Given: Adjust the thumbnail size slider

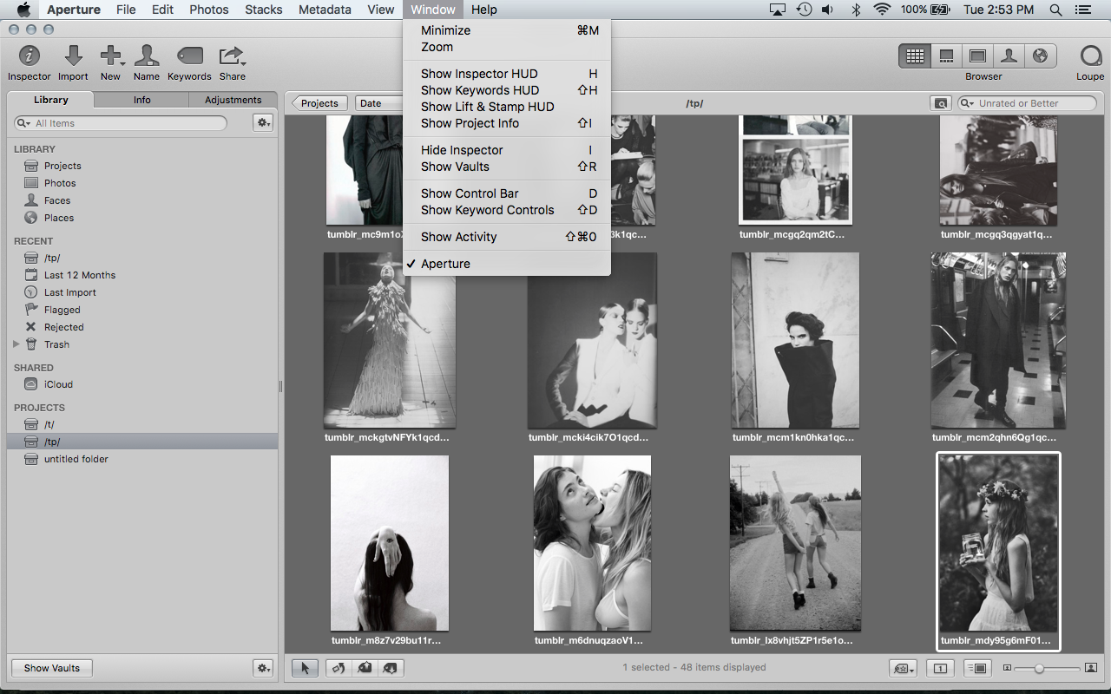Looking at the screenshot, I should [x=1039, y=668].
